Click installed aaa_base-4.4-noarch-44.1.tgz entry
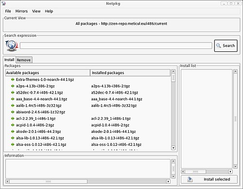 pyautogui.click(x=117, y=99)
